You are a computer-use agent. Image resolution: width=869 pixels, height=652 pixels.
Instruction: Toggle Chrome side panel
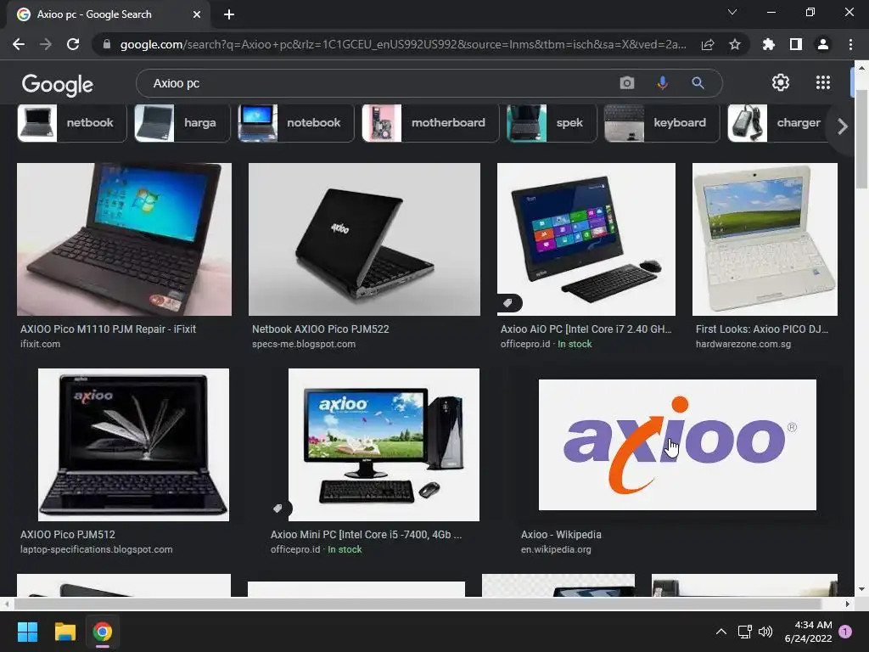(796, 44)
